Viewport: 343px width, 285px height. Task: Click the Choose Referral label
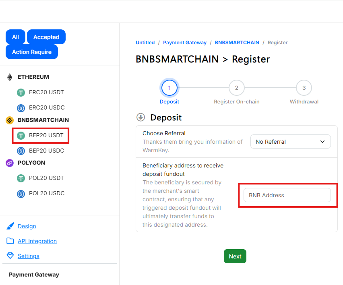point(164,133)
